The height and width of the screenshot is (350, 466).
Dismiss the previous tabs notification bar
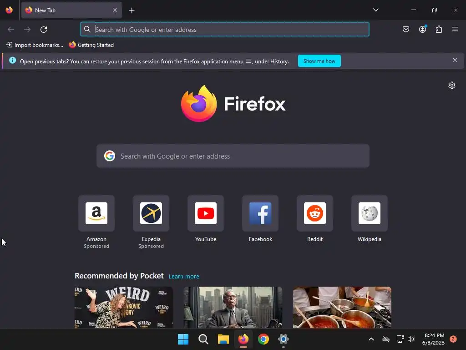point(455,61)
